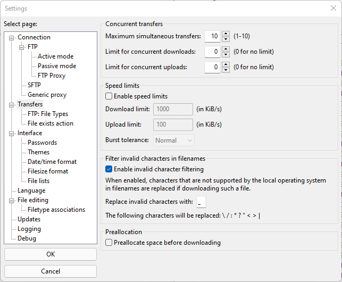Click the Cancel button
Viewport: 342px width, 282px height.
coord(51,271)
